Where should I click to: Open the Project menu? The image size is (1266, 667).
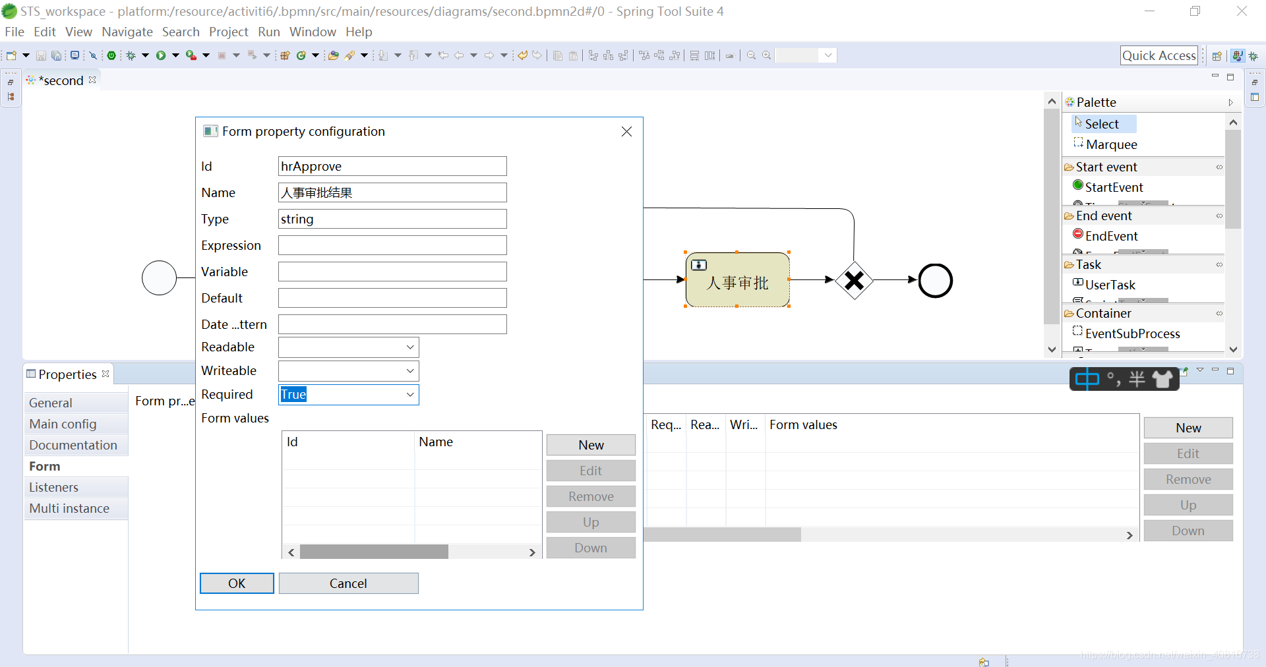228,32
